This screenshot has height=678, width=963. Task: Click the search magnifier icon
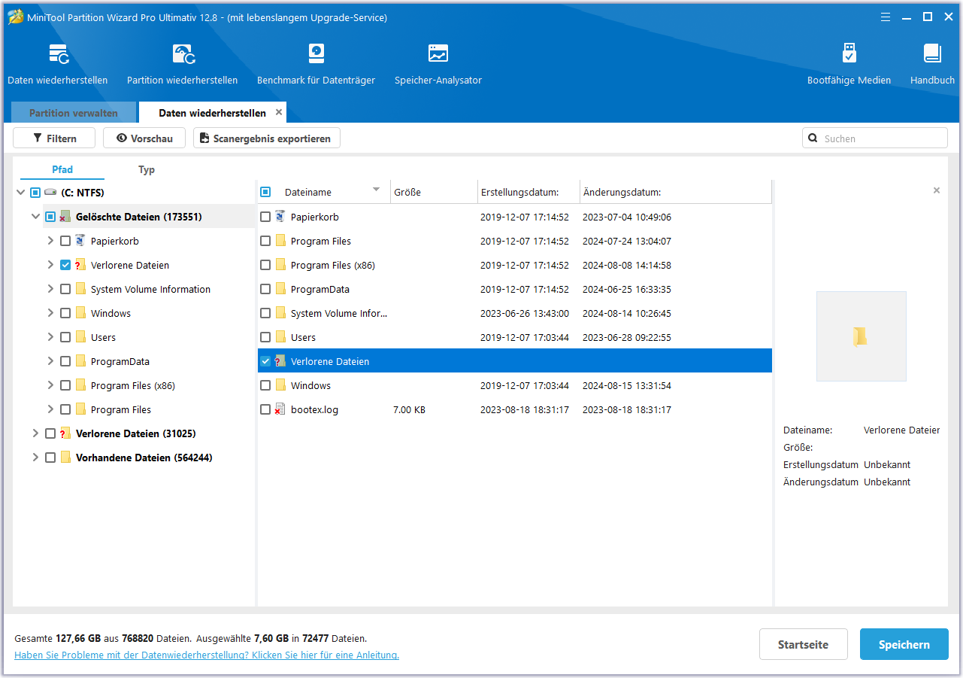click(x=813, y=138)
